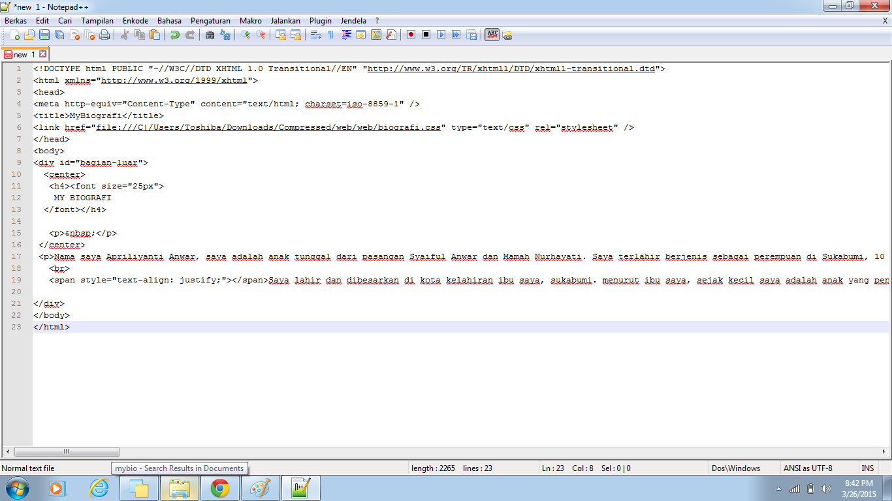Close the "new 1" tab with its X
892x501 pixels.
point(43,54)
